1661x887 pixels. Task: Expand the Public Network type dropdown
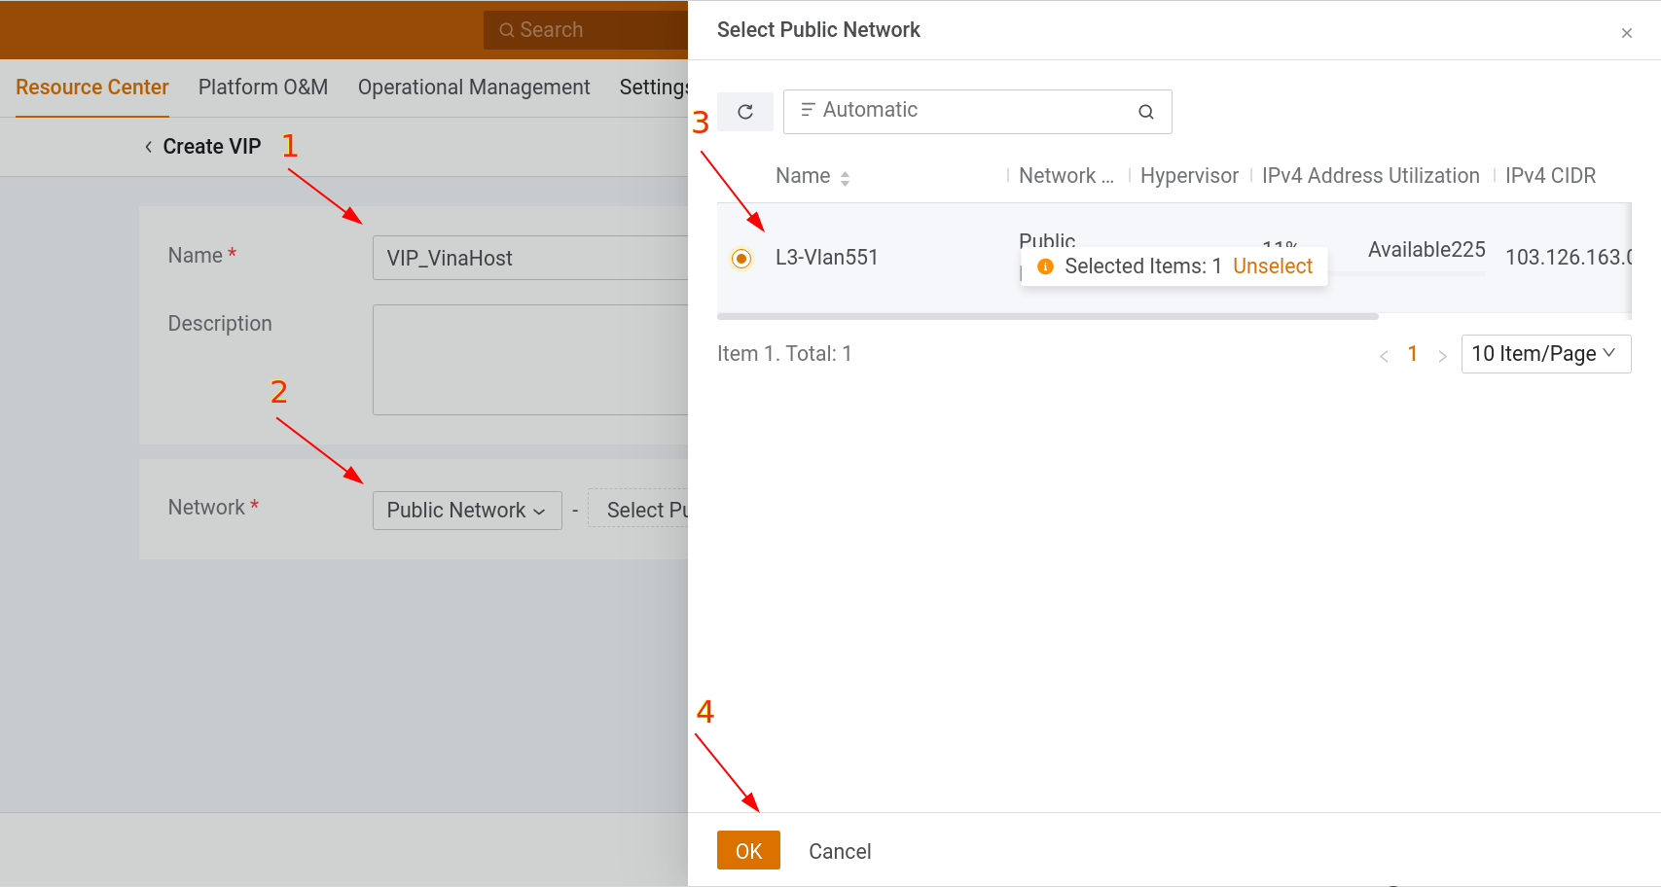coord(466,511)
